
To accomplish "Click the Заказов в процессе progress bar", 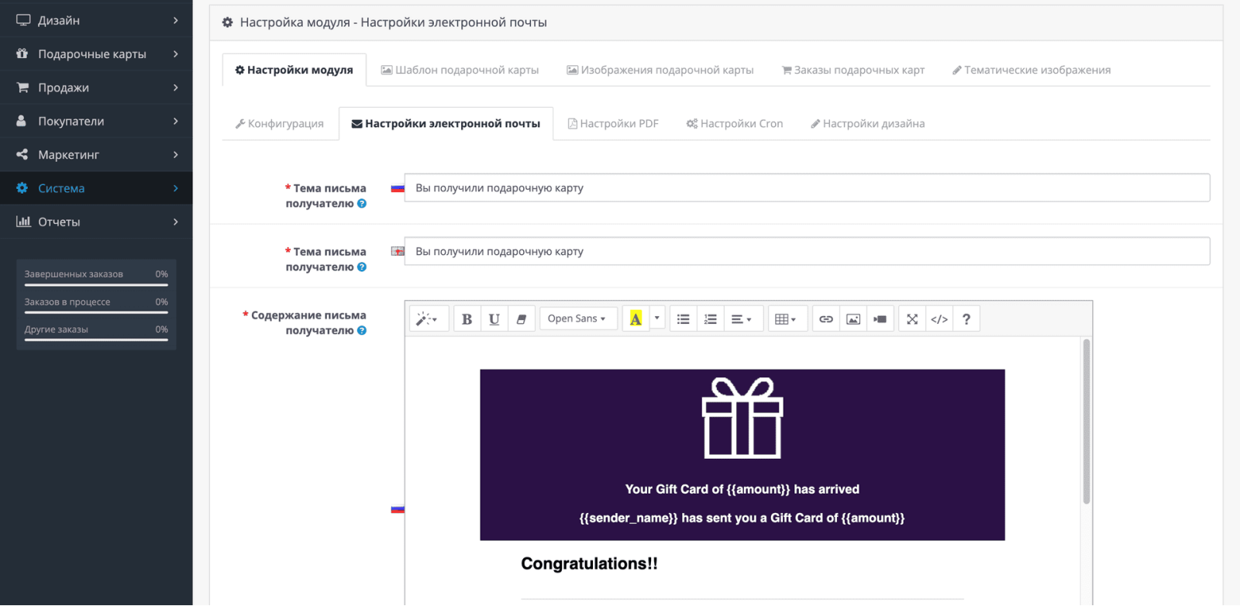I will pyautogui.click(x=96, y=313).
